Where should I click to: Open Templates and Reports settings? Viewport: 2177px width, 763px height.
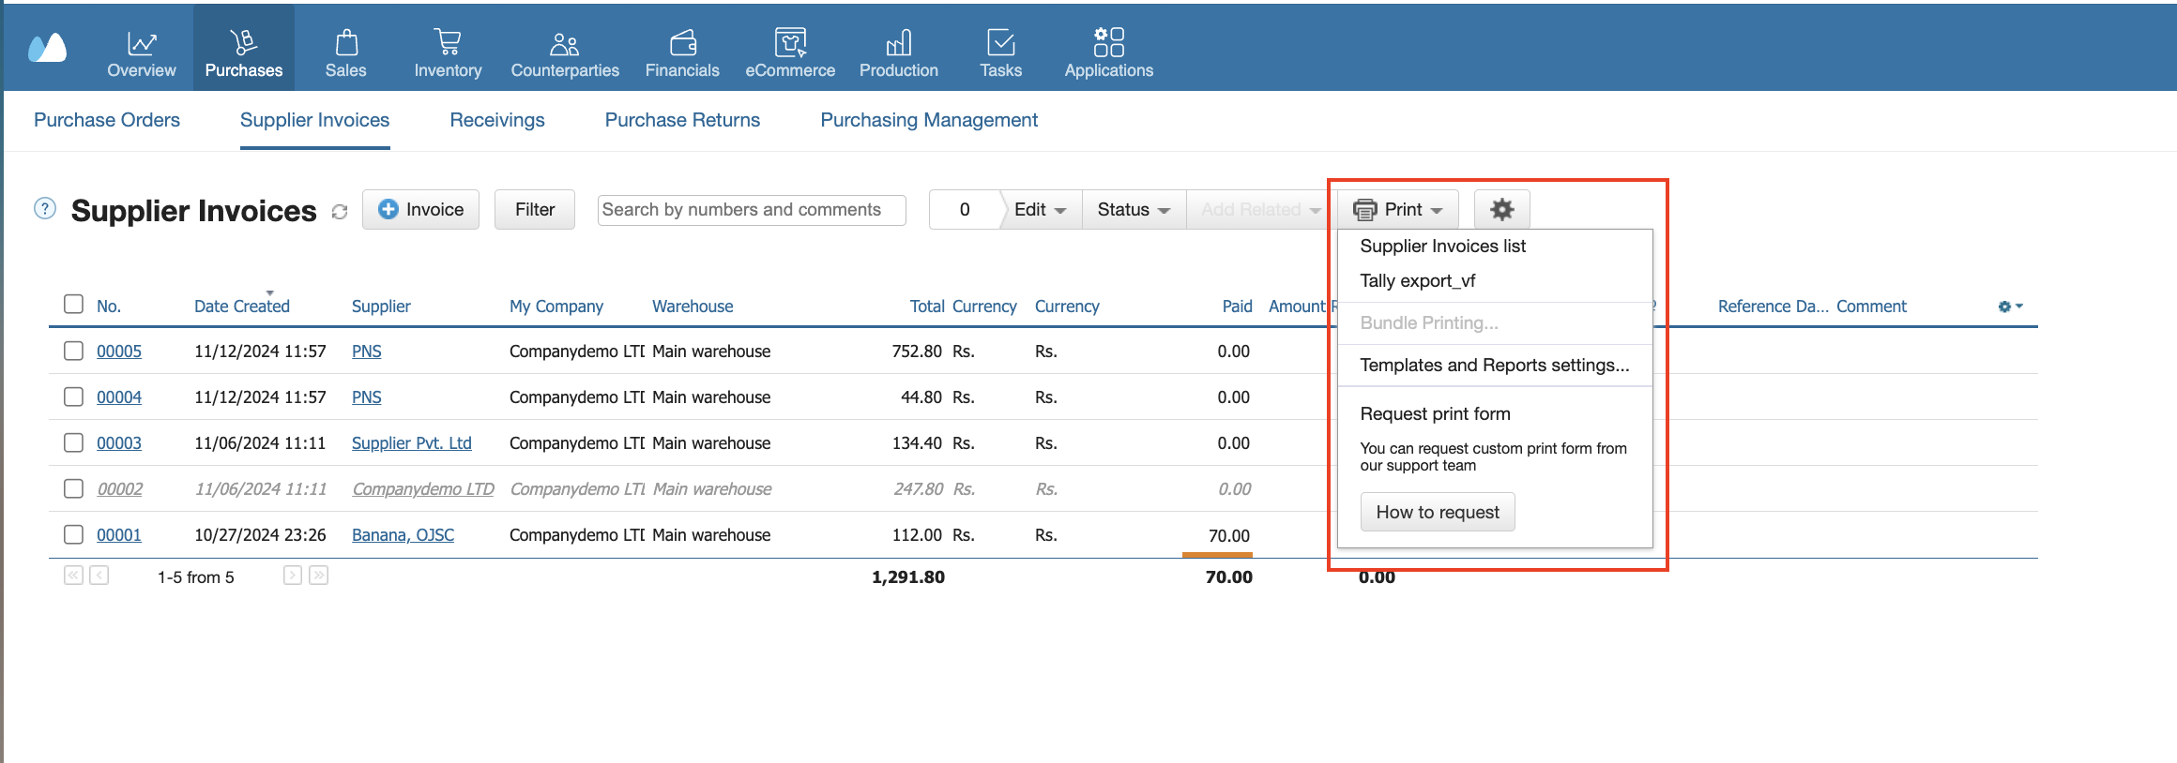(x=1495, y=365)
